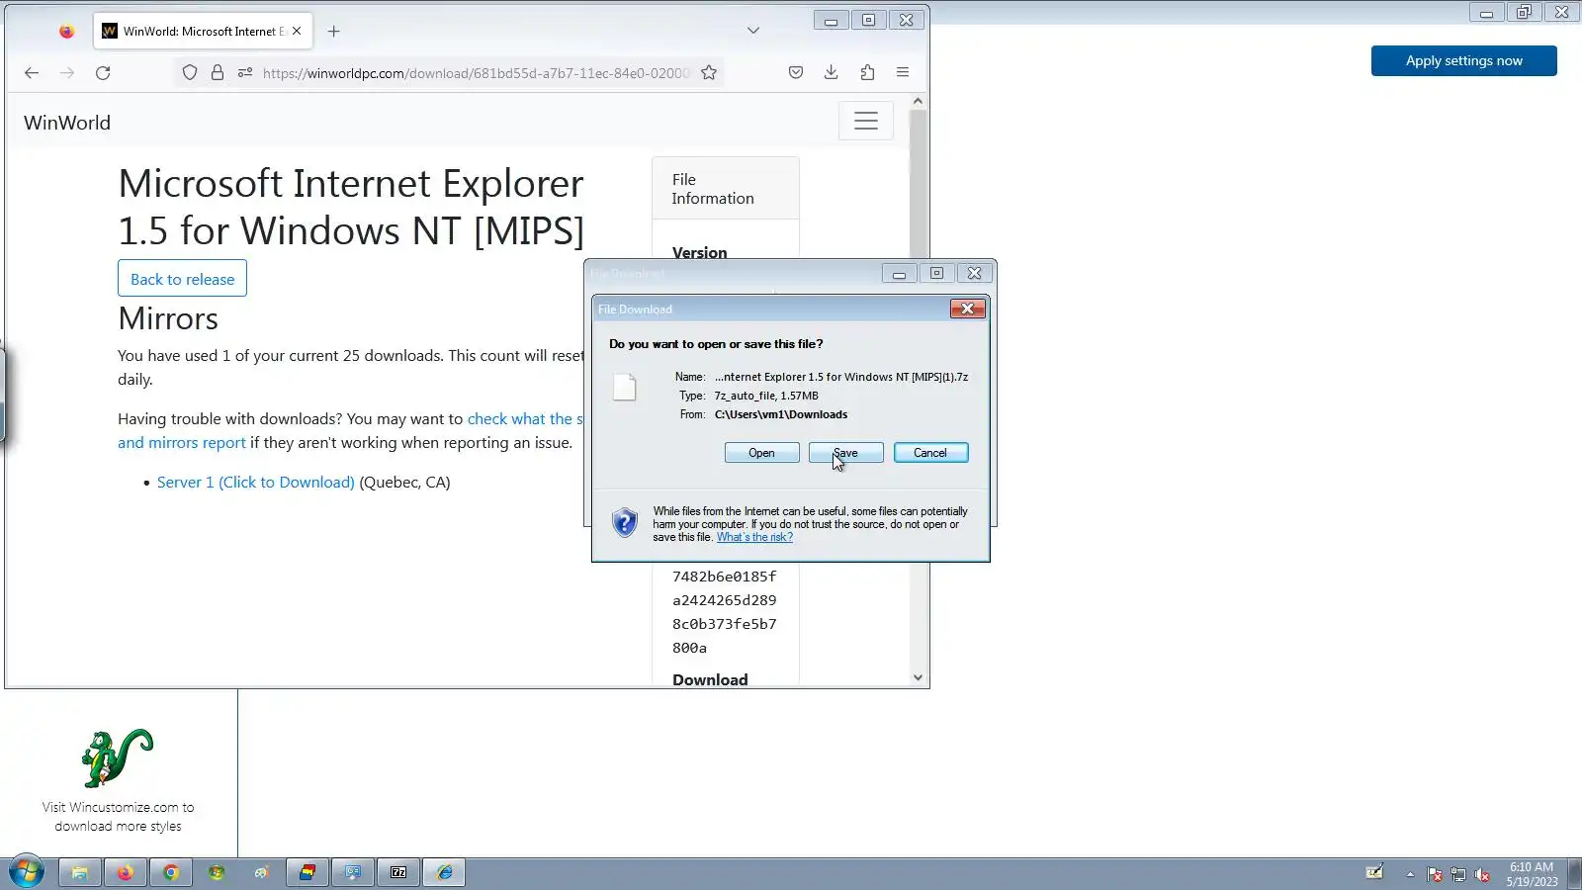Launch Google Chrome from taskbar
This screenshot has width=1582, height=890.
(x=171, y=872)
